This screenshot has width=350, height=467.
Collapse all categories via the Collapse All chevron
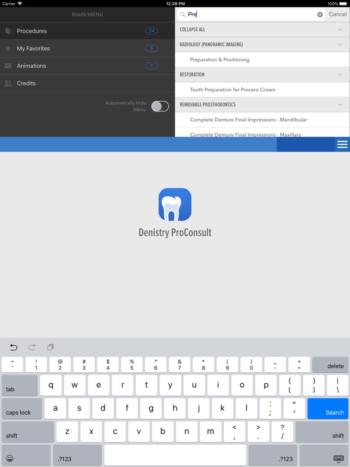coord(340,29)
